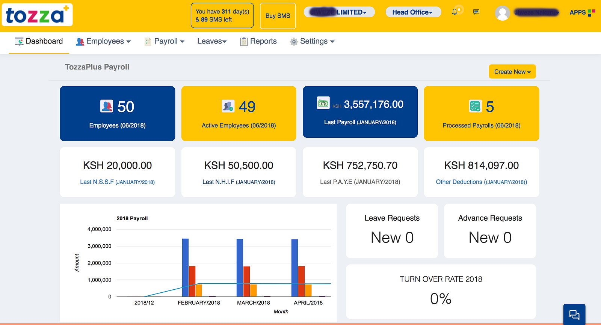Click the KSH 50,500.00 value
Image resolution: width=601 pixels, height=325 pixels.
click(x=239, y=166)
